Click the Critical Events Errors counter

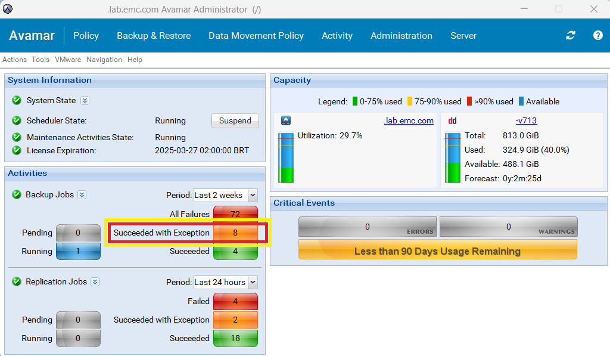[367, 227]
